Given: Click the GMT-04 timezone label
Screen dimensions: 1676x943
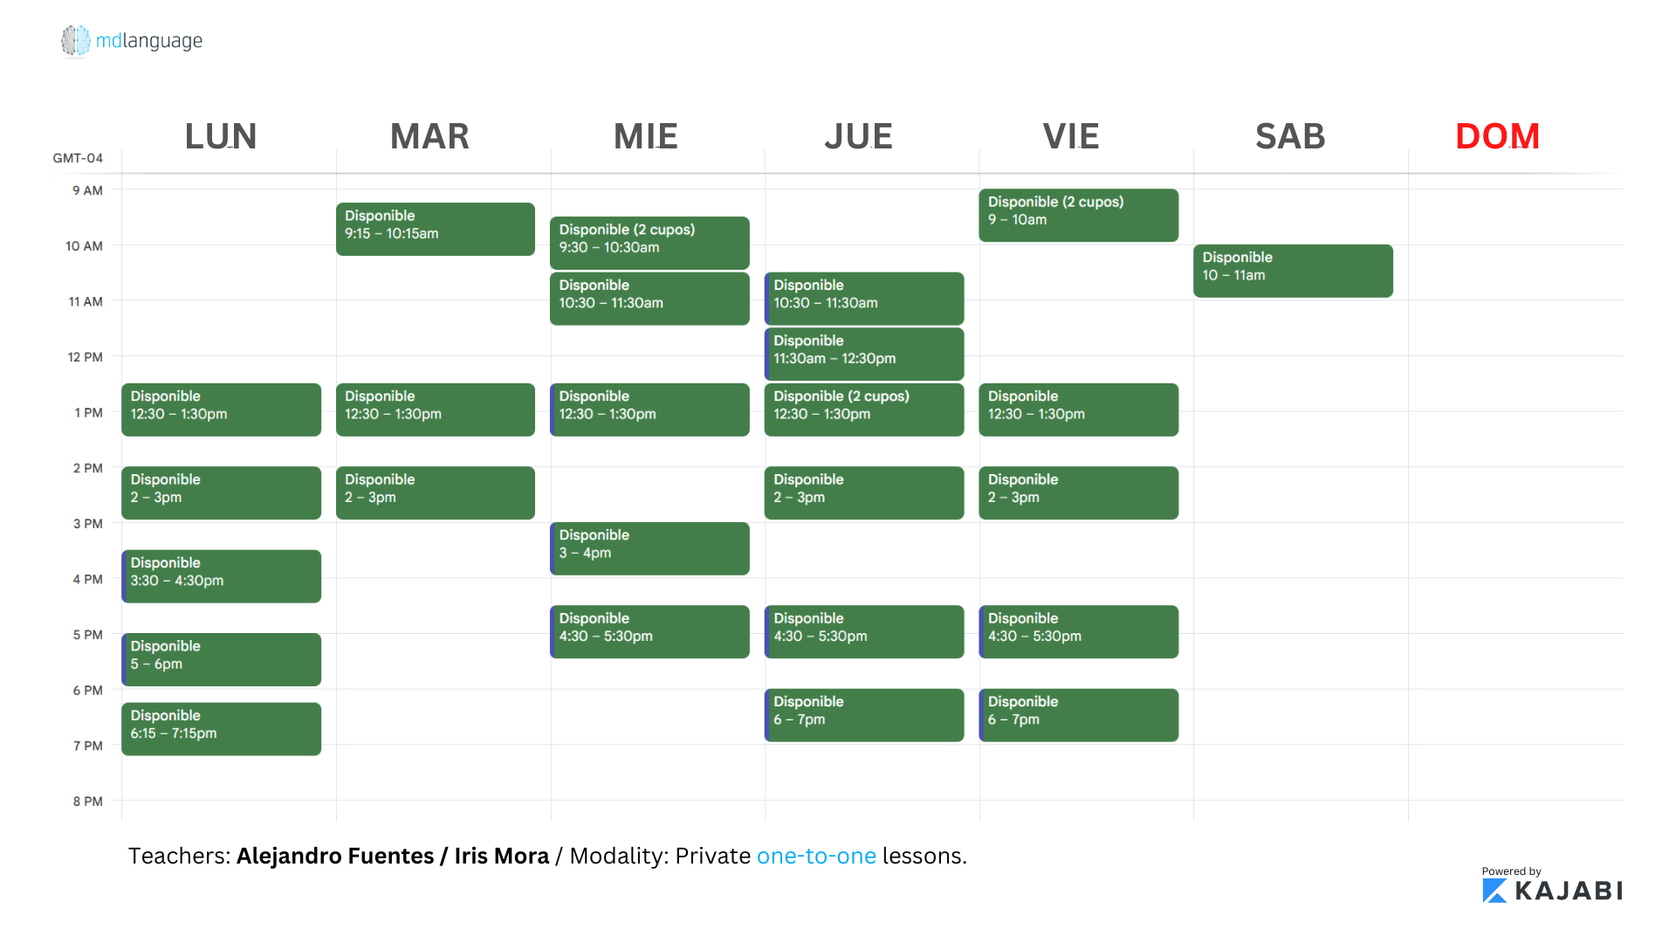Looking at the screenshot, I should coord(78,158).
